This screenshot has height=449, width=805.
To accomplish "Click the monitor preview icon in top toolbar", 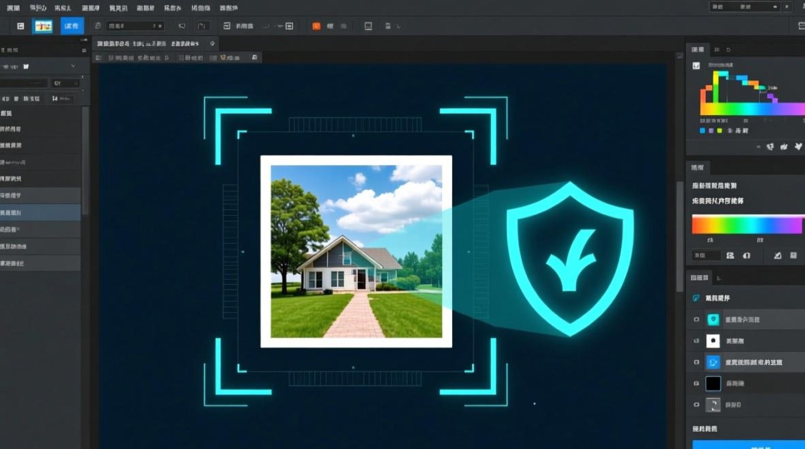I will click(368, 26).
